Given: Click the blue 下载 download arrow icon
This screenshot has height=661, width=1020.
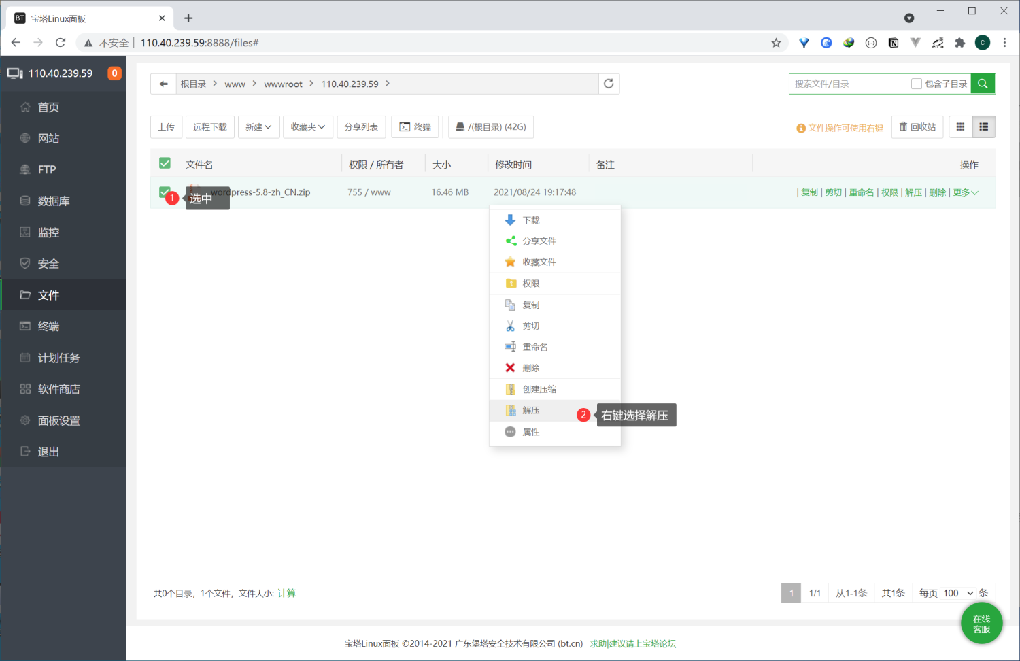Looking at the screenshot, I should (x=510, y=220).
